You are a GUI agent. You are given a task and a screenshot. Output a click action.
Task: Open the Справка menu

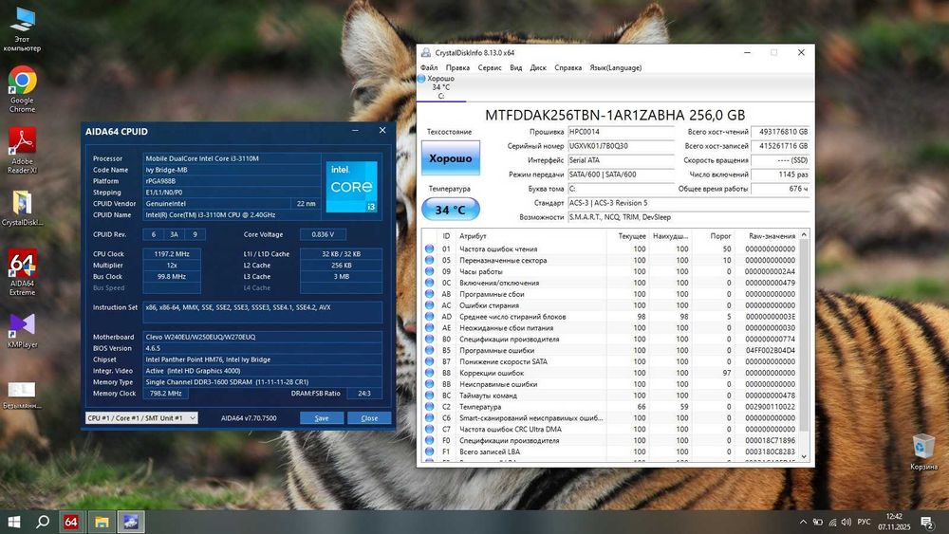(568, 67)
